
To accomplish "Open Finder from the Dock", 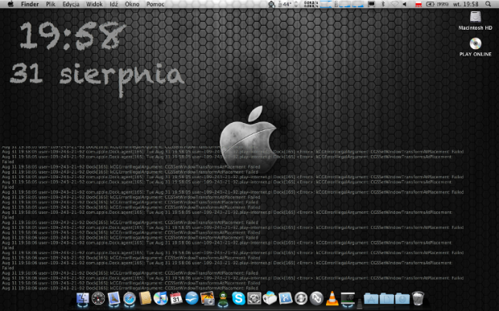I will [x=82, y=299].
